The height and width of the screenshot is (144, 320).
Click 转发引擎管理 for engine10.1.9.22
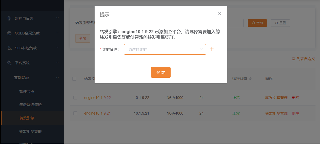(x=277, y=98)
